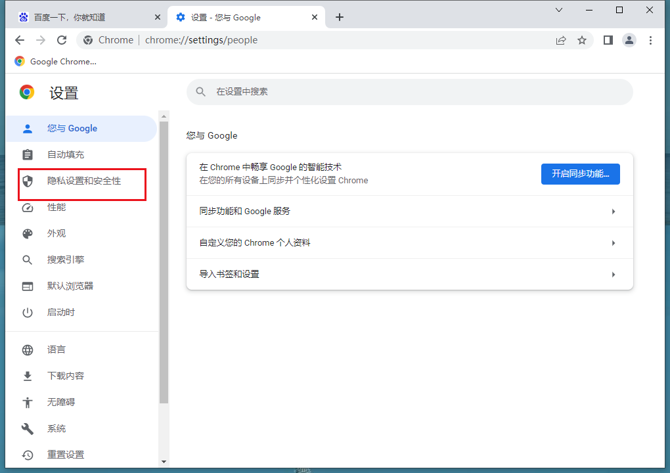The width and height of the screenshot is (670, 473).
Task: Open the Google Chrome... bookmark
Action: [55, 62]
